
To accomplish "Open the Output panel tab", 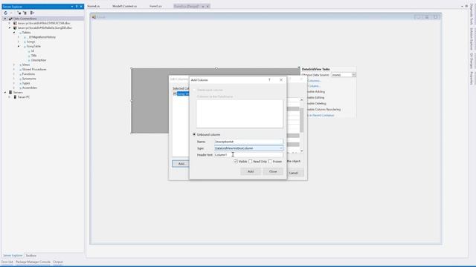I will [58, 262].
